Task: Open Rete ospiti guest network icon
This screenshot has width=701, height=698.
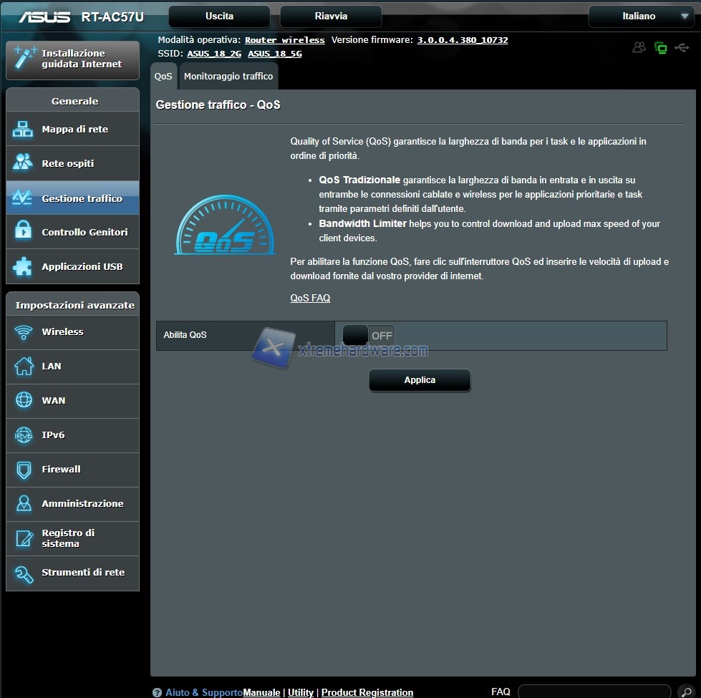Action: pyautogui.click(x=24, y=163)
